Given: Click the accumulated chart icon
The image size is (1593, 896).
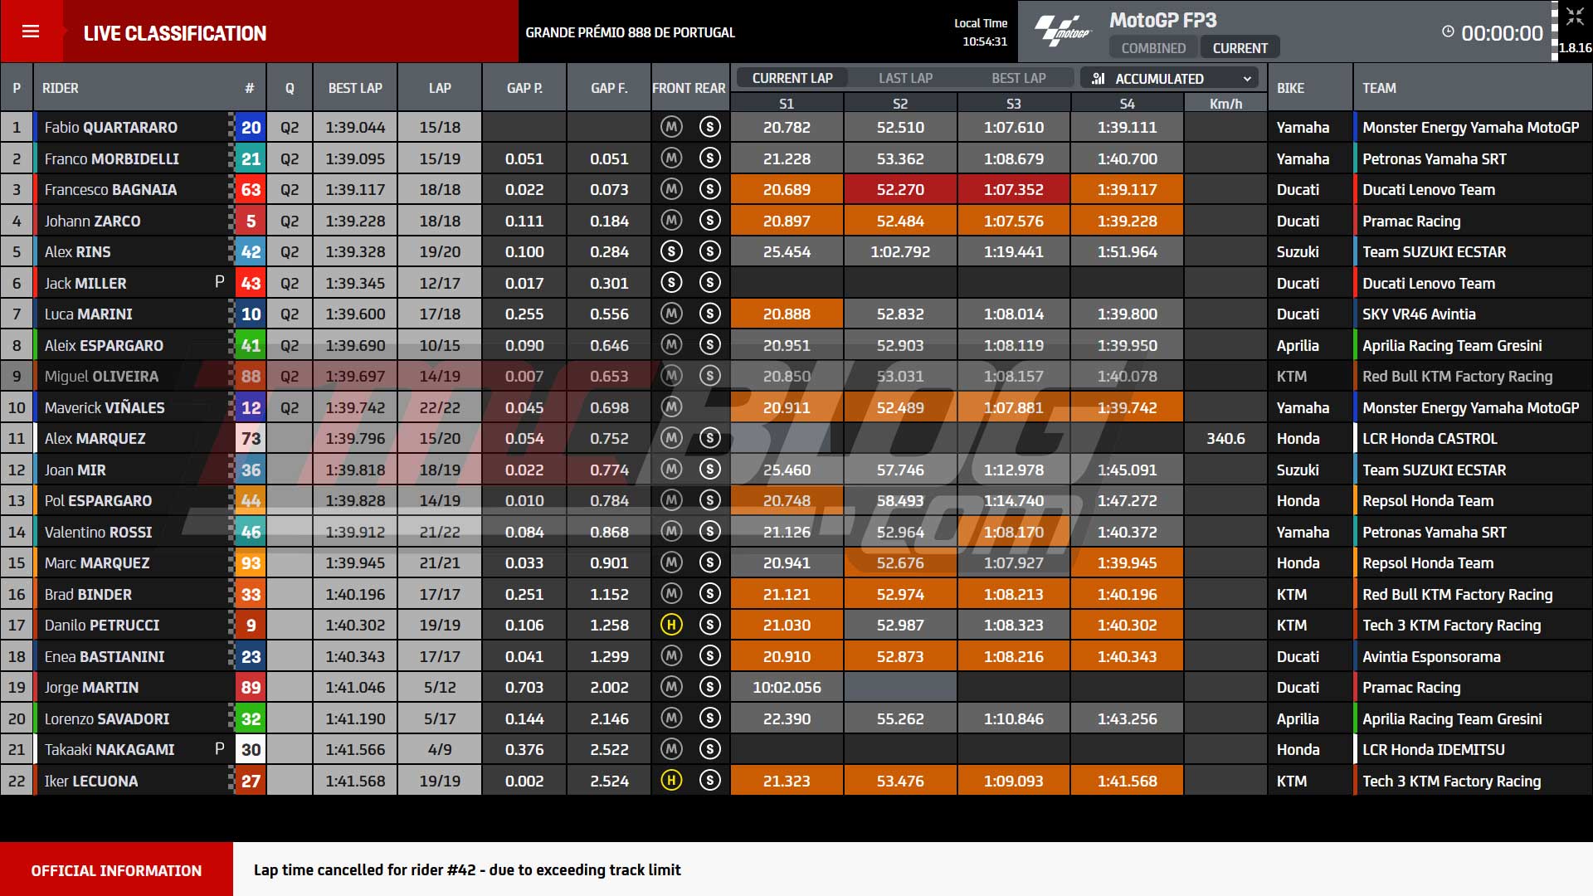Looking at the screenshot, I should point(1099,78).
